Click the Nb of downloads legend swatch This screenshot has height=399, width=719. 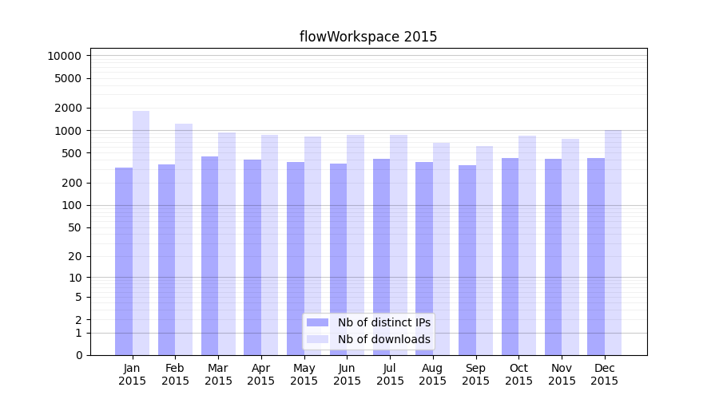[x=317, y=339]
